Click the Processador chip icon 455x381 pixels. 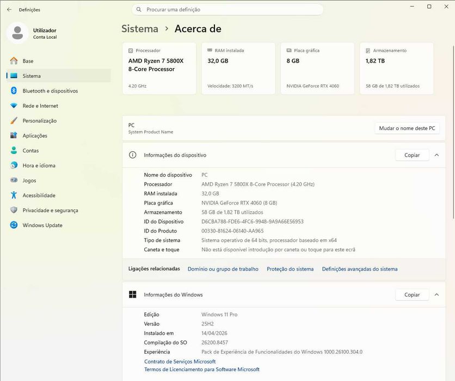(x=131, y=51)
